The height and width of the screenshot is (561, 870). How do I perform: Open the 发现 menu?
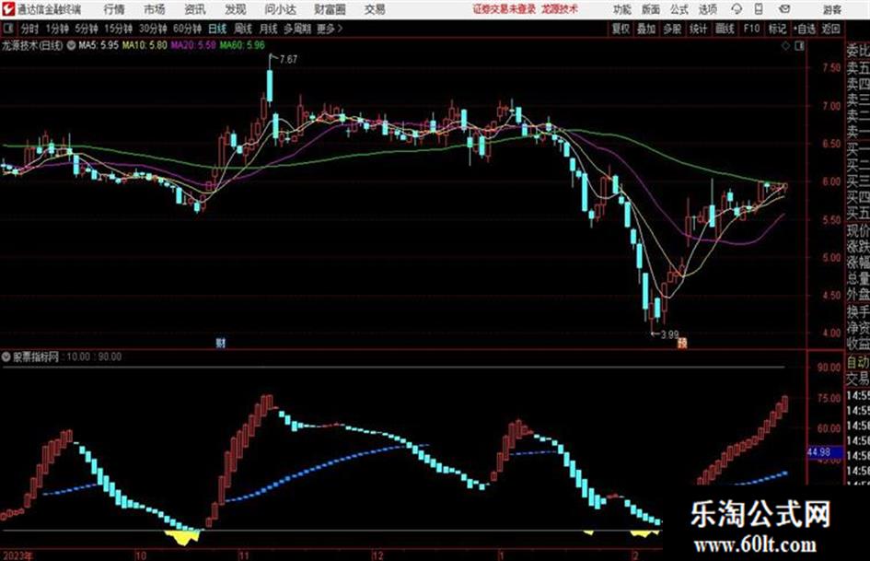[236, 9]
